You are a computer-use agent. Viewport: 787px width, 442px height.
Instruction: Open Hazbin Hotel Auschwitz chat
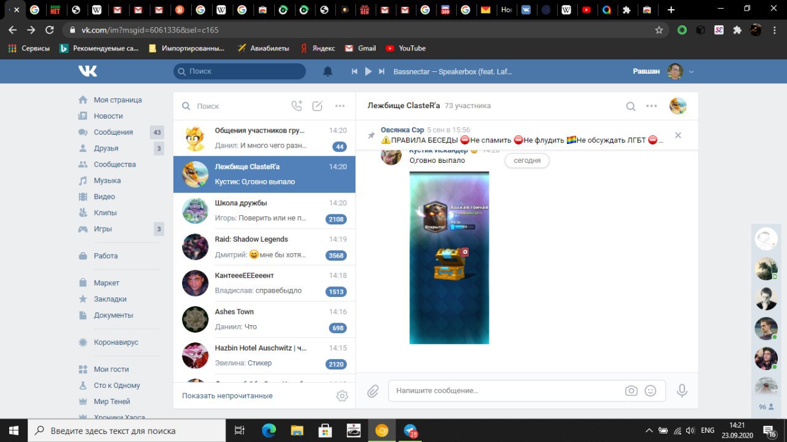264,356
